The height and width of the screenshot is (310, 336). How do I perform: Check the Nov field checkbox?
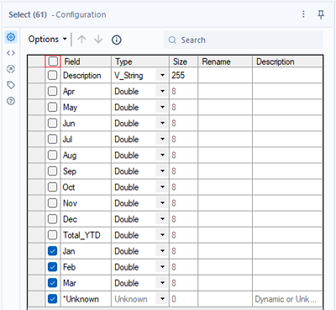click(x=52, y=203)
